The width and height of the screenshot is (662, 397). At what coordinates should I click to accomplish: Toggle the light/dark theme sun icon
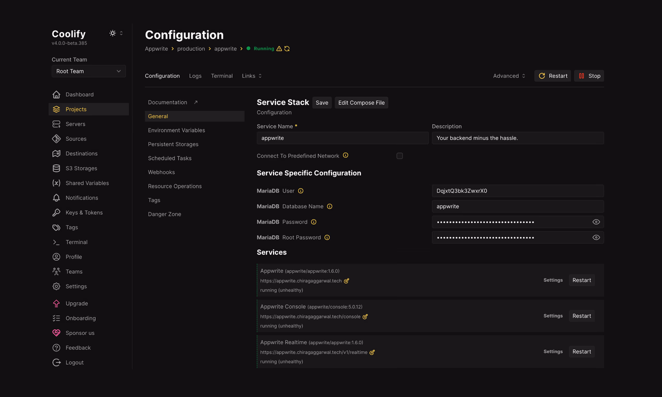[112, 33]
